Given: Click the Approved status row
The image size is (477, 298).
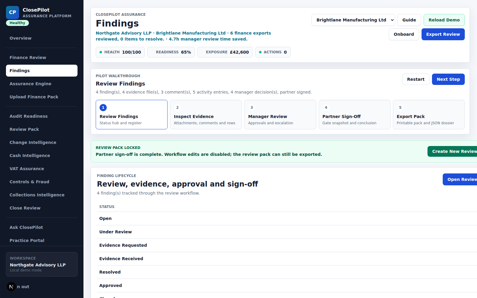Looking at the screenshot, I should pos(287,285).
